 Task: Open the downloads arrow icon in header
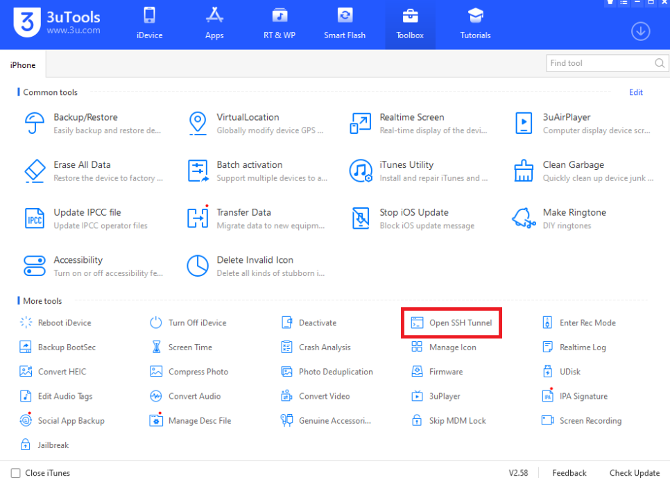(640, 31)
